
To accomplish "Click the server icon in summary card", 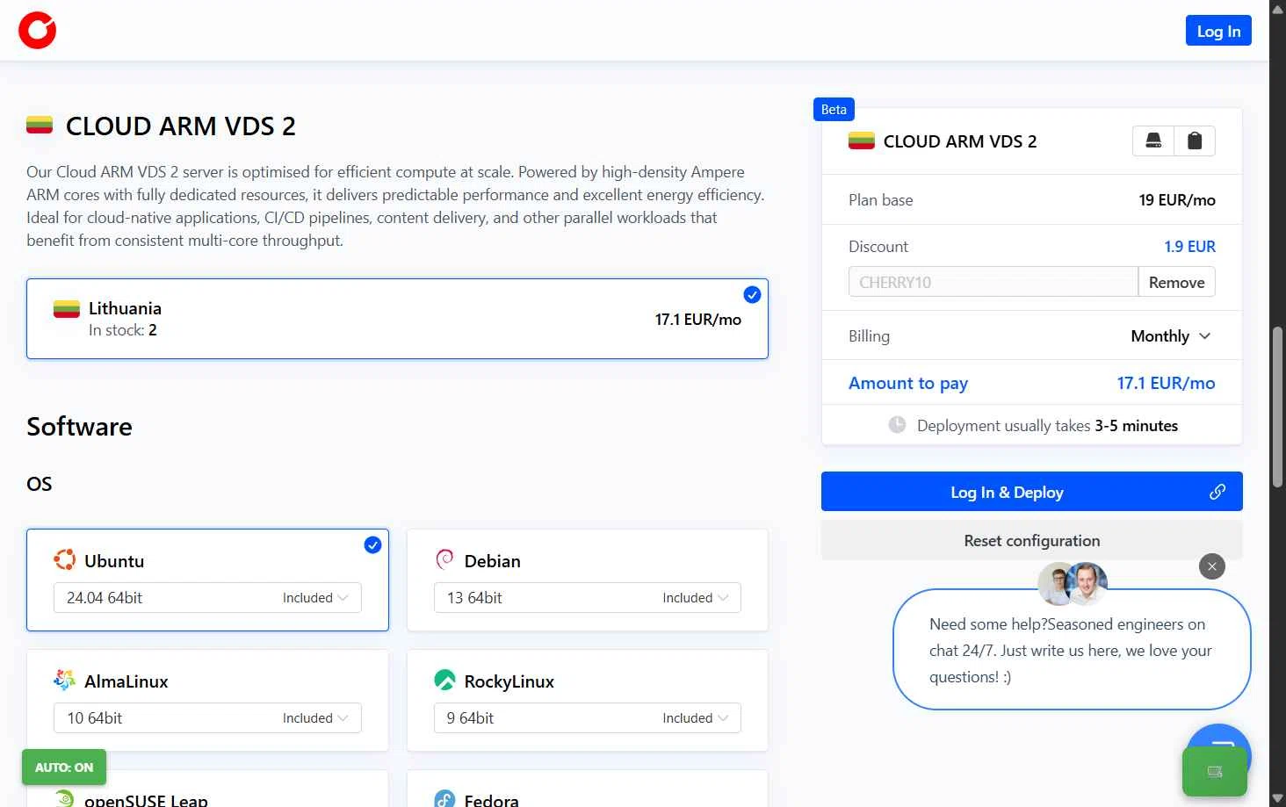I will 1153,141.
